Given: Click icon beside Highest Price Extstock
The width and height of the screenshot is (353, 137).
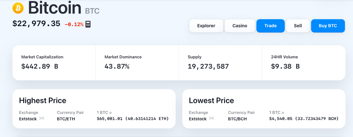Looking at the screenshot, I should [42, 118].
